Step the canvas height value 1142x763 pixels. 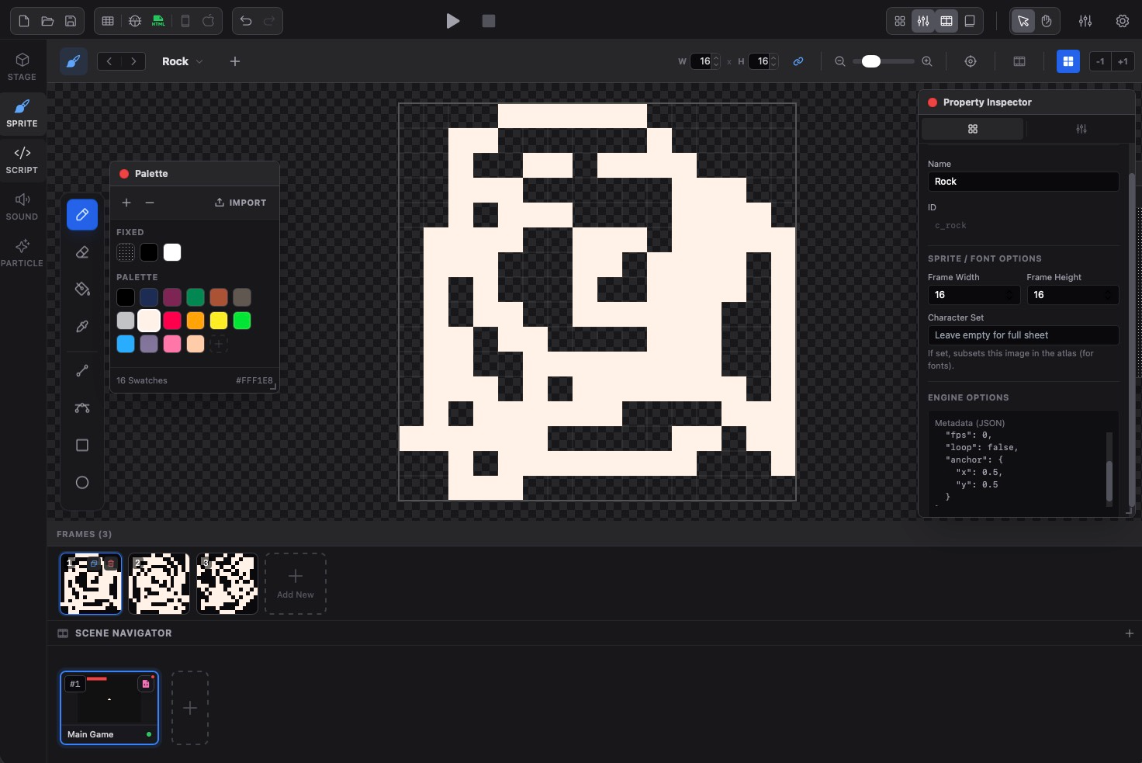[x=773, y=61]
